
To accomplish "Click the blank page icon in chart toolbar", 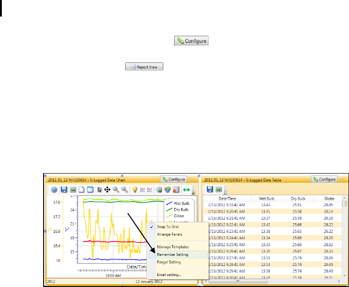I will point(82,190).
